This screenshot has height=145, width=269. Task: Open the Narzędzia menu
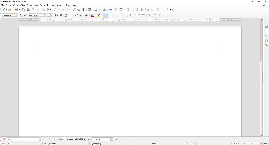click(x=60, y=5)
